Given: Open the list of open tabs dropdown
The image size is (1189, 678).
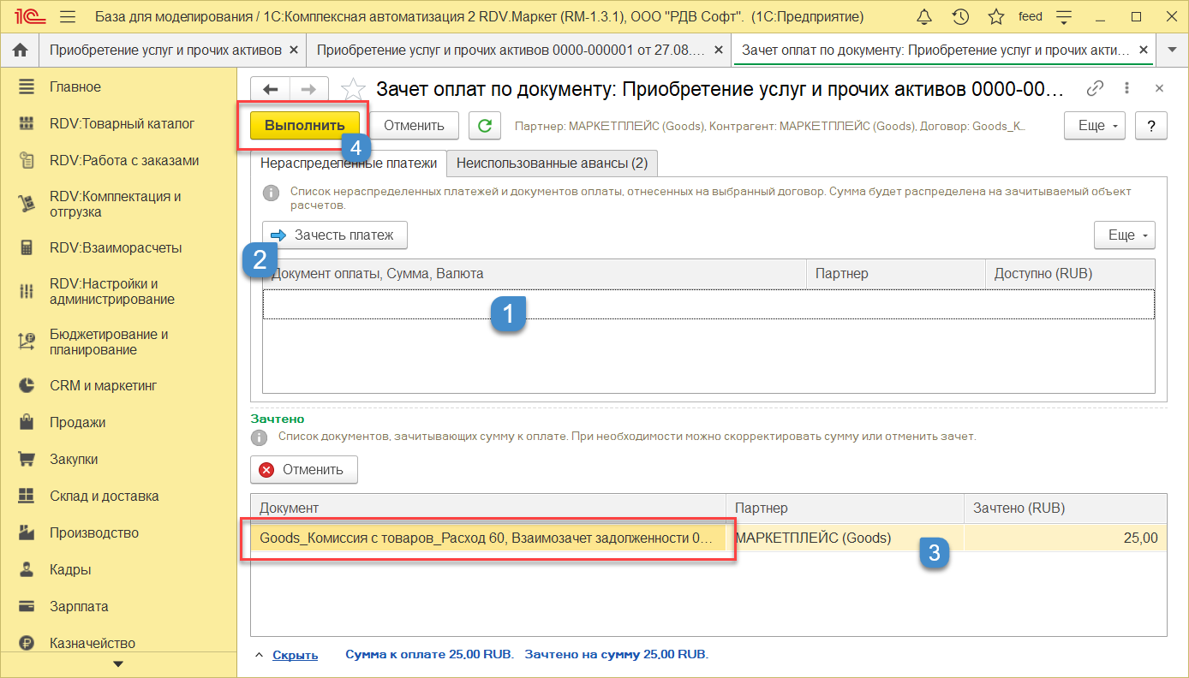Looking at the screenshot, I should point(1172,51).
